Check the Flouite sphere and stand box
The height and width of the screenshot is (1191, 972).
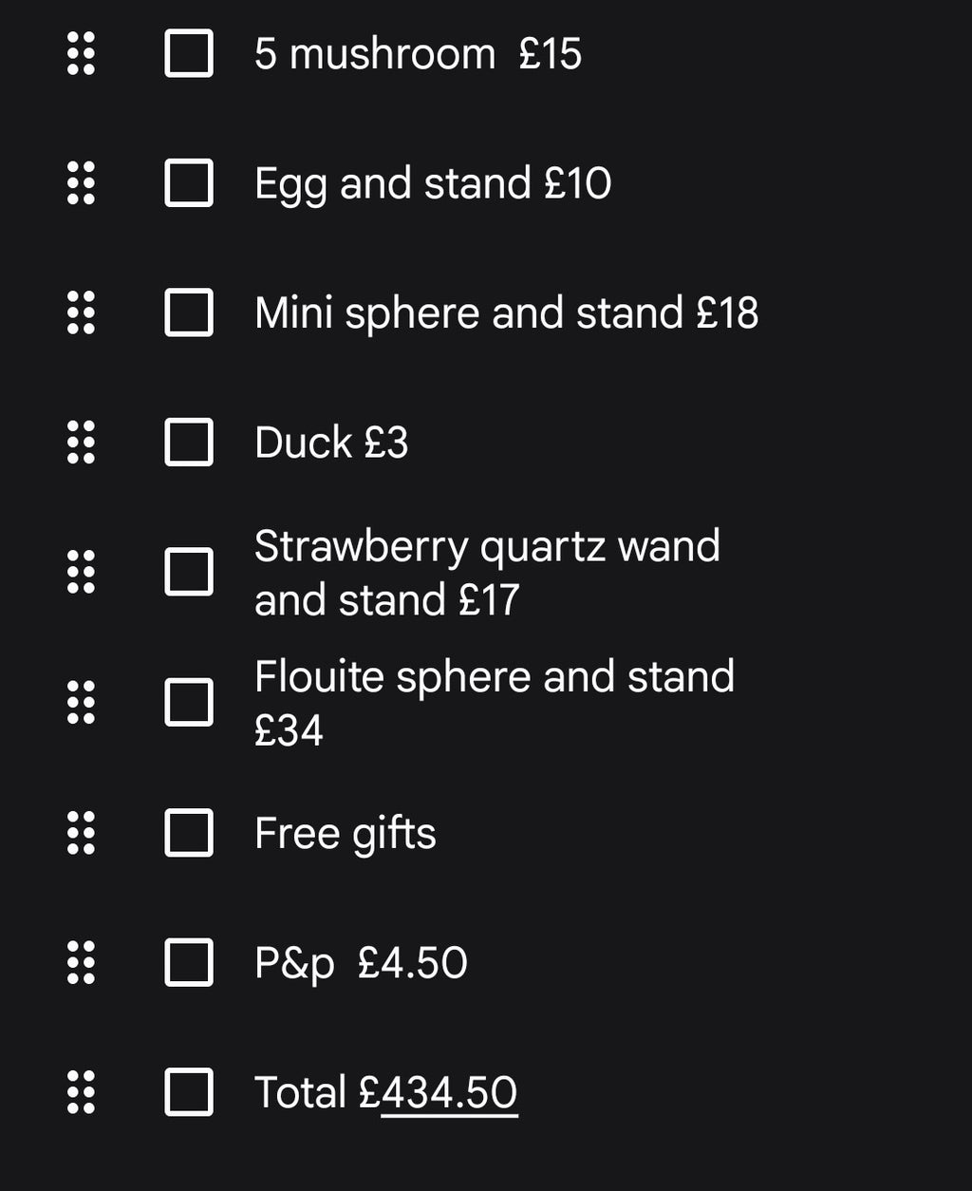pos(189,703)
